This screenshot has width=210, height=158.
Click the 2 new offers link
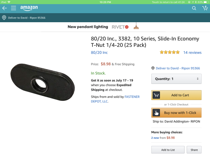pos(155,138)
